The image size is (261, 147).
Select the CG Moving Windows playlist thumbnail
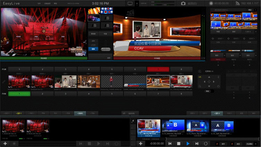coord(149,127)
